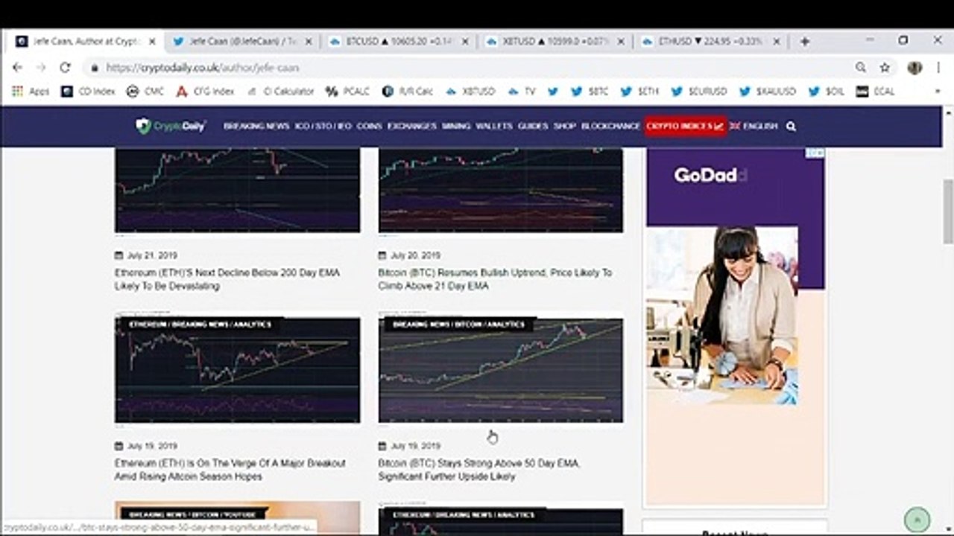Screen dimensions: 954x536
Task: Open Shop menu item
Action: [x=565, y=127]
